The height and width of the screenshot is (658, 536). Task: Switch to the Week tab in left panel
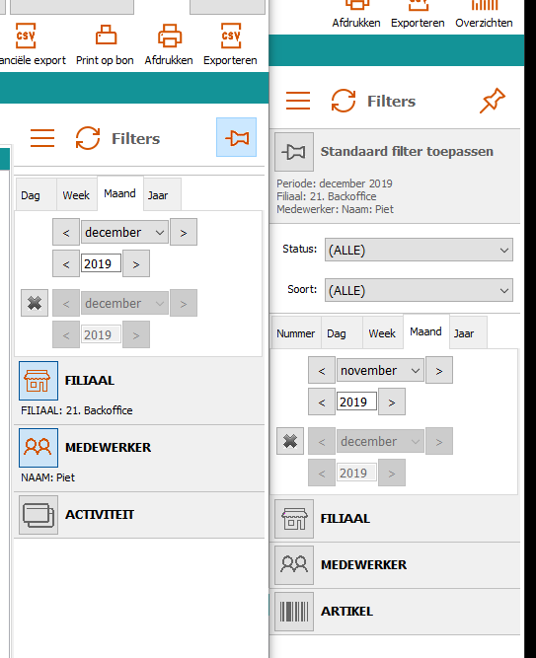click(76, 195)
